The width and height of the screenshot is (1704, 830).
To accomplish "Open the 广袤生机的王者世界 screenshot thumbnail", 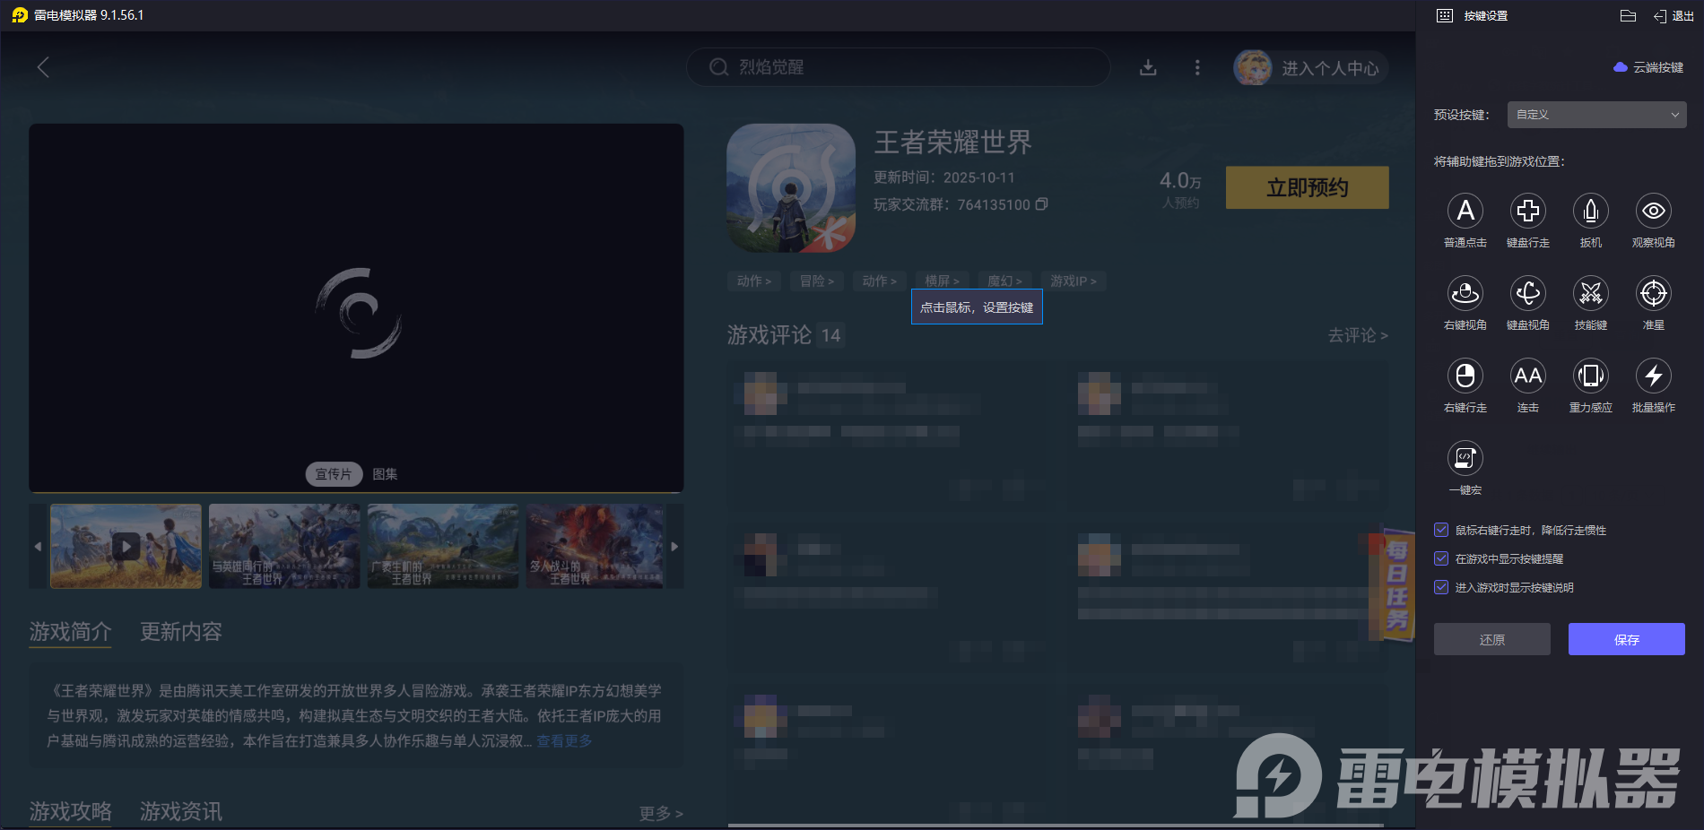I will click(x=443, y=546).
